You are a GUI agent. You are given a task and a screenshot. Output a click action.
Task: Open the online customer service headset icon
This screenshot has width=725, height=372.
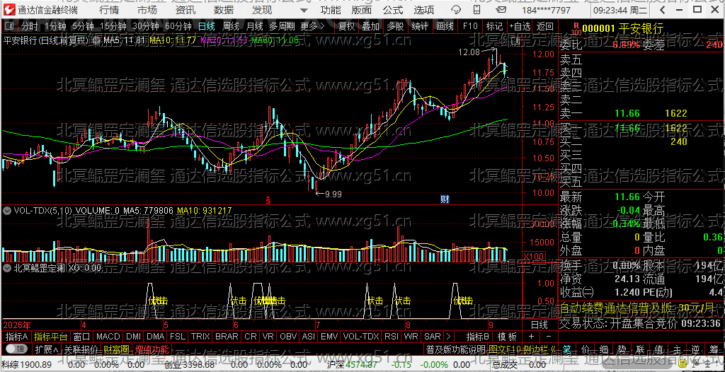coord(456,10)
